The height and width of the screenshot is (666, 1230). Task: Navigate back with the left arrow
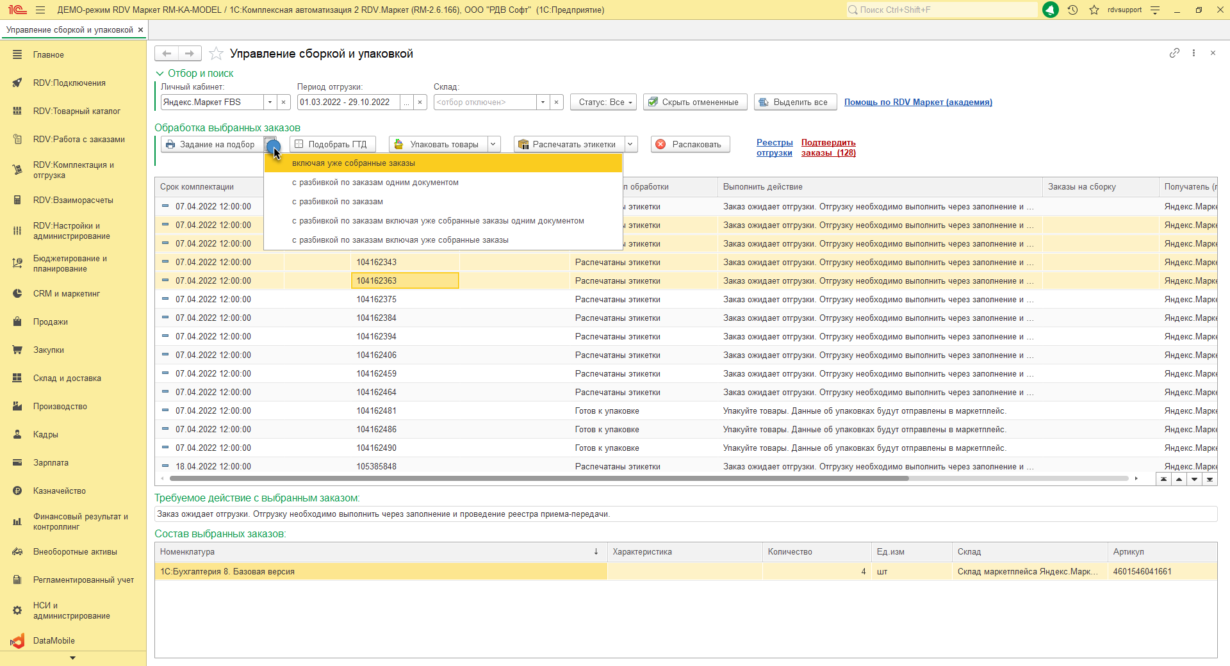pos(167,54)
